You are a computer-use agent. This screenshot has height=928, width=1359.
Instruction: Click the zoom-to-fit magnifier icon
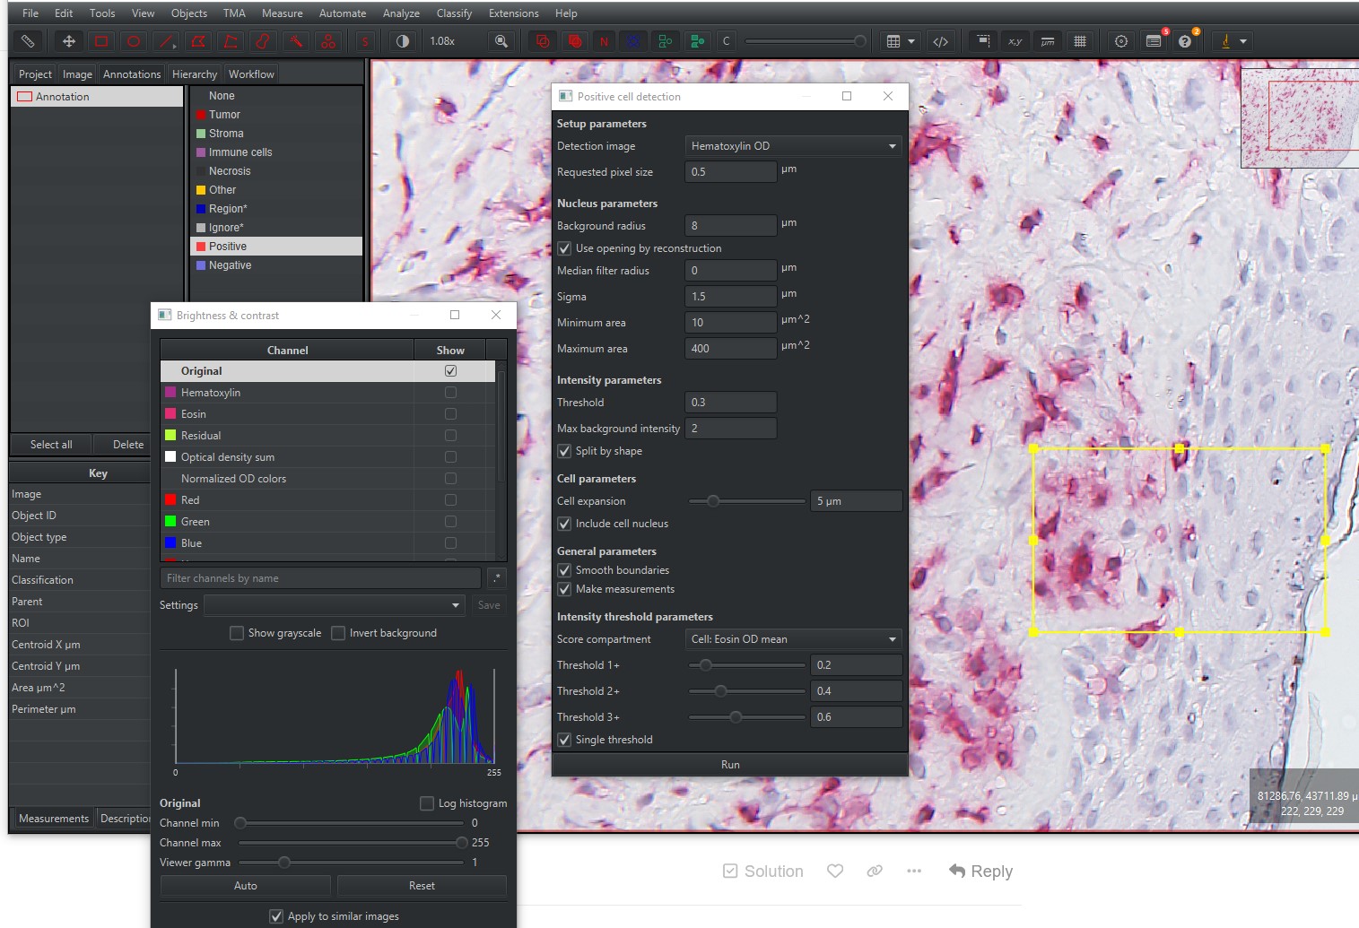pos(501,41)
